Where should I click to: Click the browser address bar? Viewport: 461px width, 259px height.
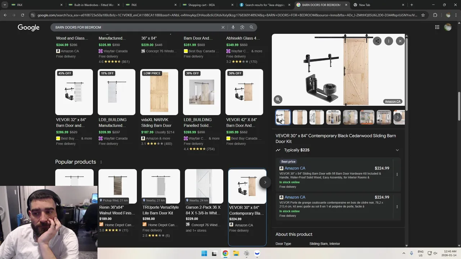point(227,15)
